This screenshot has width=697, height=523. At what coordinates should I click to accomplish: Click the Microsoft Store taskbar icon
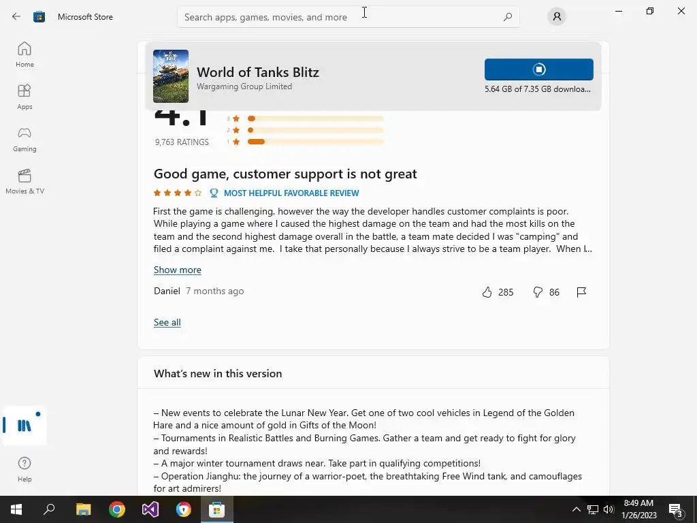click(217, 509)
